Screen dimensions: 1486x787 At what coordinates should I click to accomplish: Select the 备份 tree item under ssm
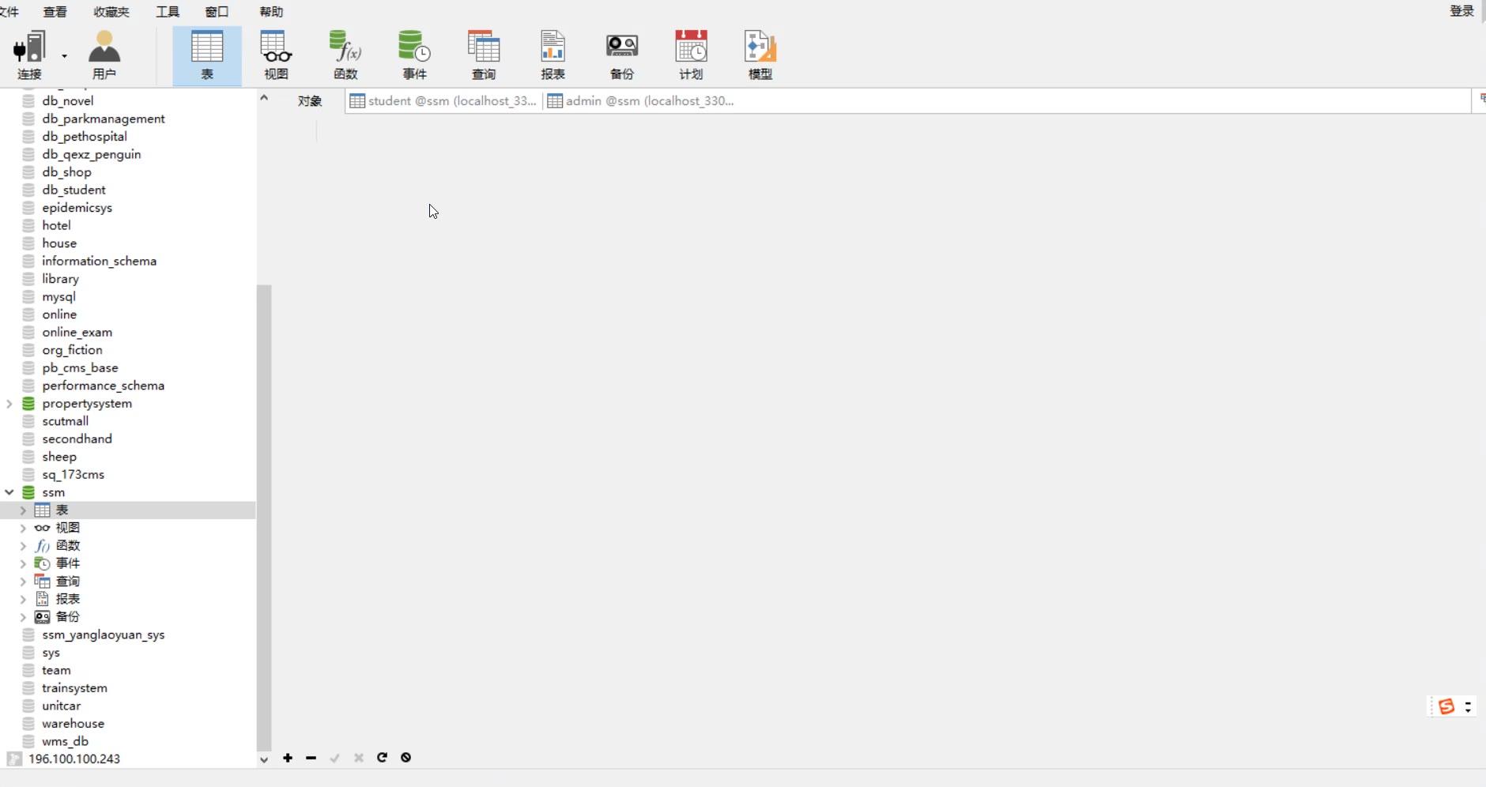coord(67,617)
